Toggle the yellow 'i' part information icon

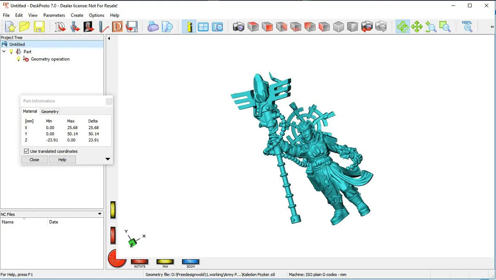pos(189,27)
